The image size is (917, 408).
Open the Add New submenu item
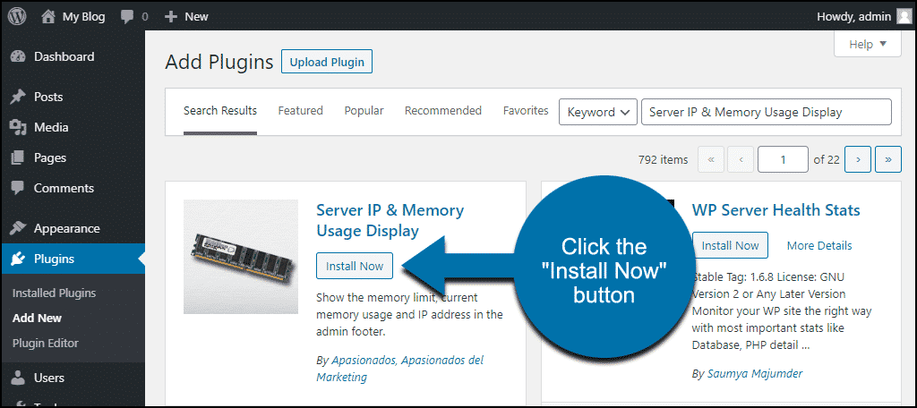[37, 319]
